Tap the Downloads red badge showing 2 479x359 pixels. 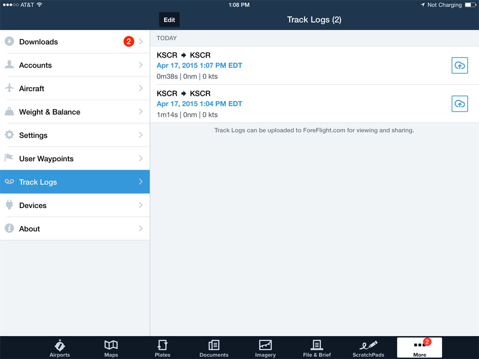[129, 42]
